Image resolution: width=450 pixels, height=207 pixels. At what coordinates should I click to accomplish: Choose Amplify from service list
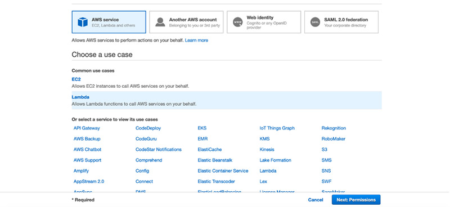click(x=81, y=171)
